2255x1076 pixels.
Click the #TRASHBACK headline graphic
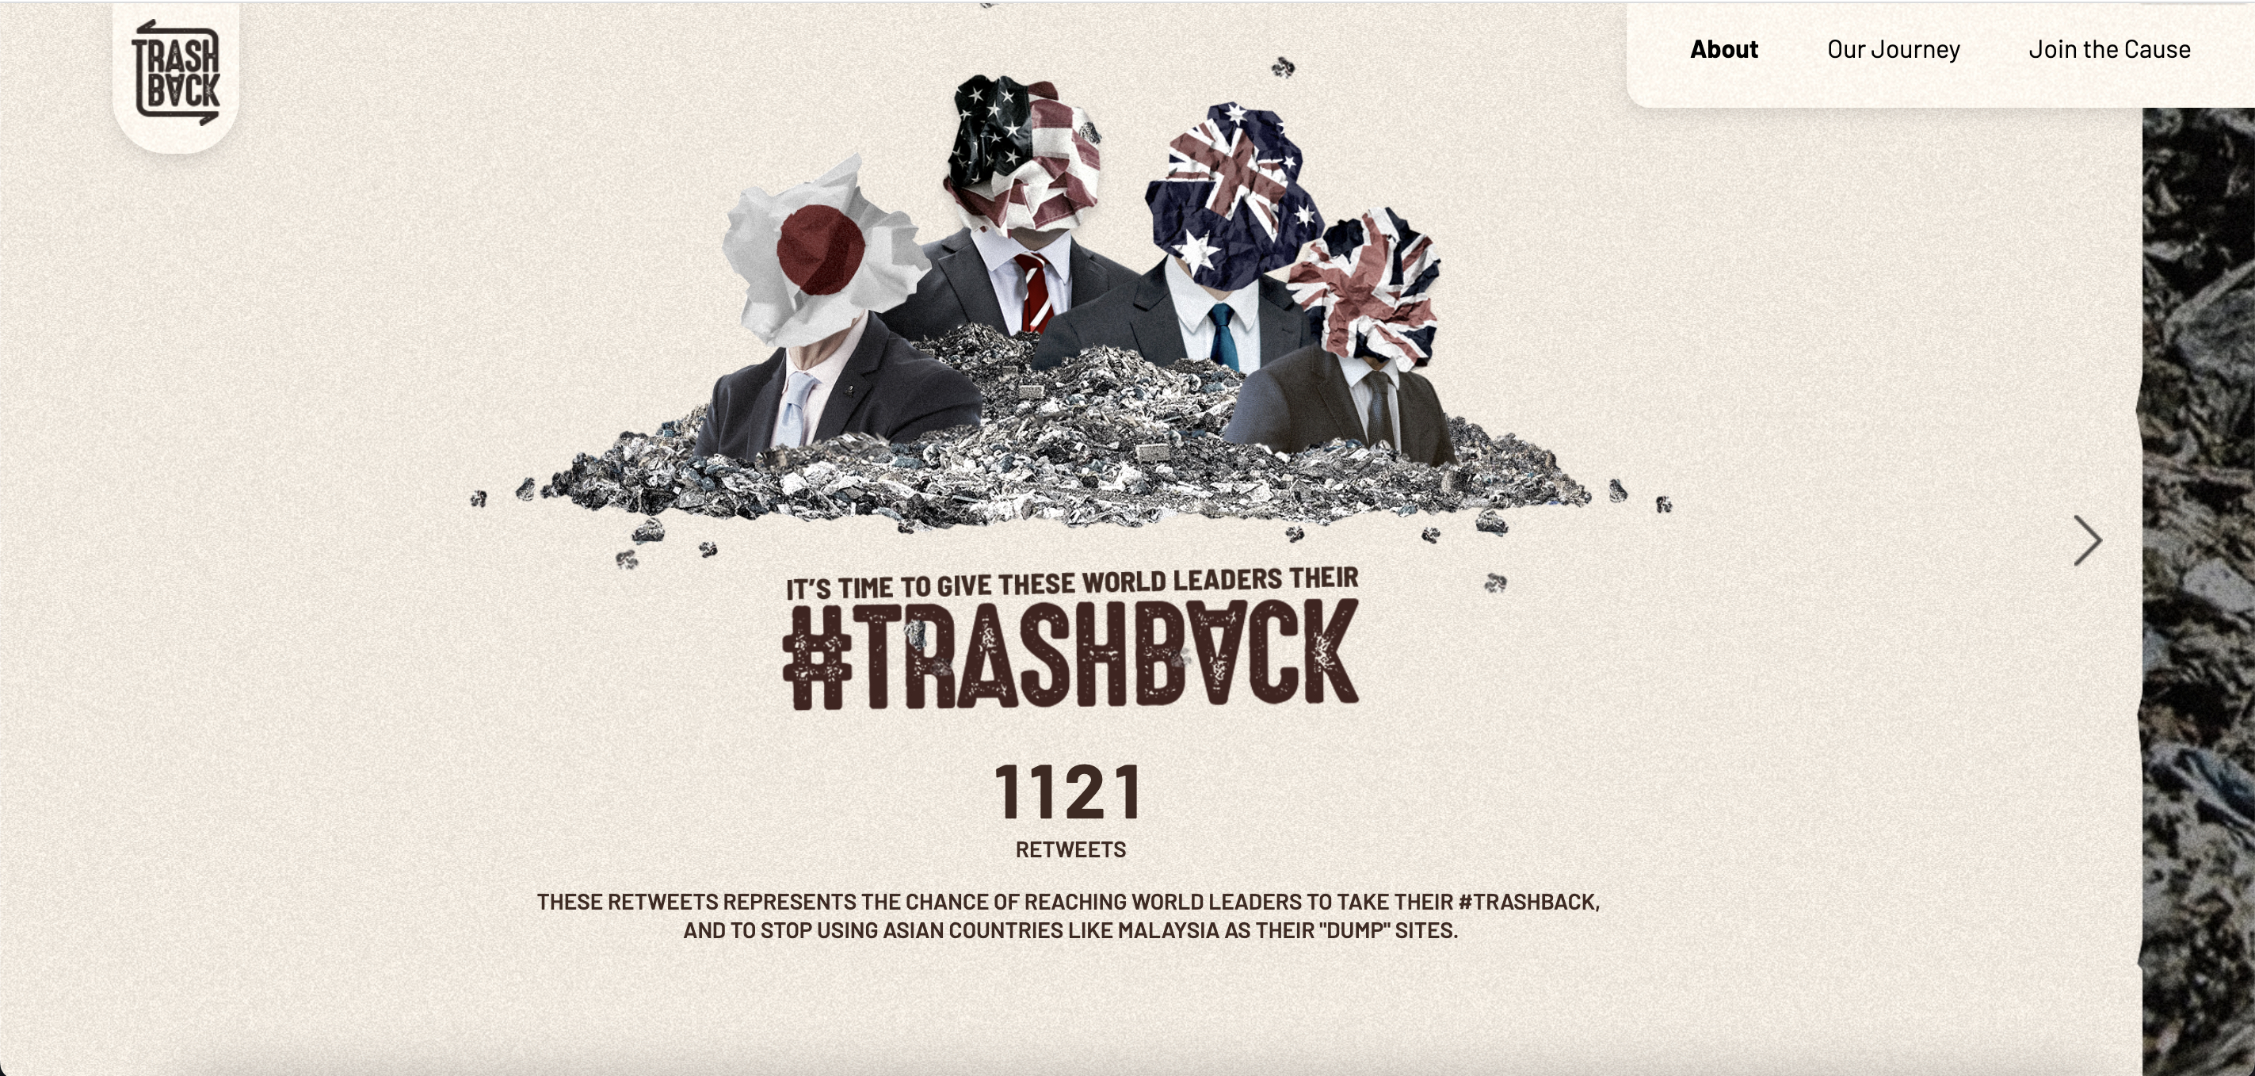coord(1070,654)
